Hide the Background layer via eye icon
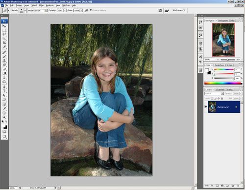245x190 pixels. (x=206, y=107)
